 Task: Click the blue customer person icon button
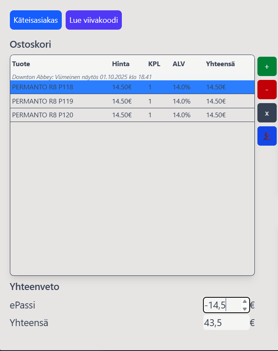click(267, 136)
